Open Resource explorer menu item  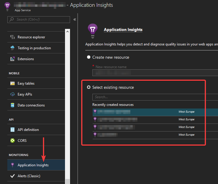[36, 37]
